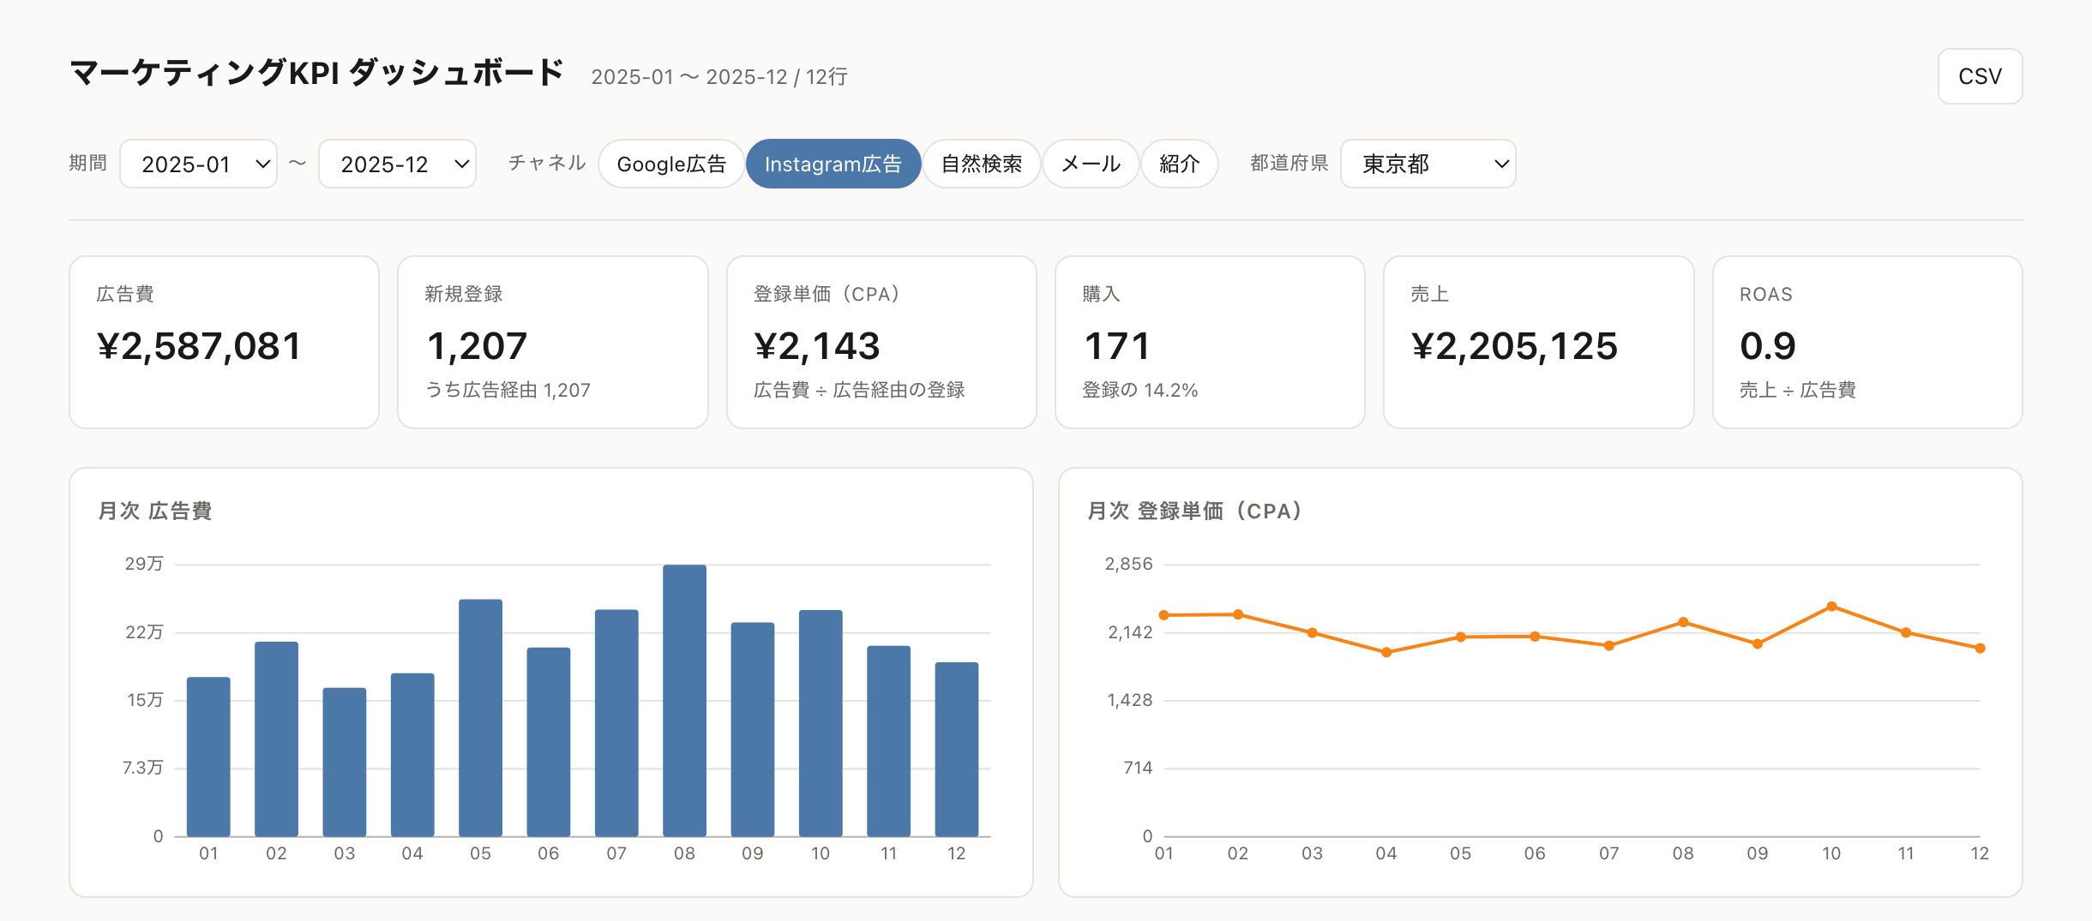The image size is (2092, 921).
Task: Click the 購入 value 171
Action: click(1116, 346)
